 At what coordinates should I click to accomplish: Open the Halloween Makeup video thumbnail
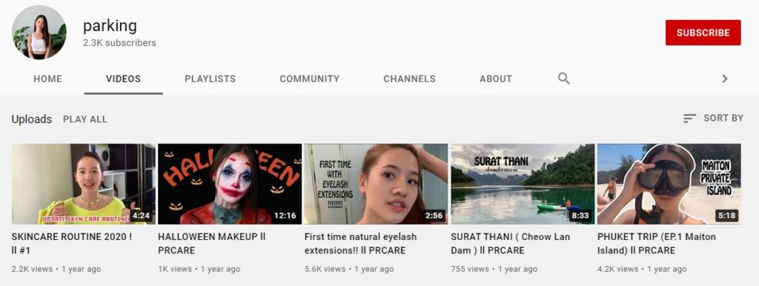pyautogui.click(x=230, y=184)
